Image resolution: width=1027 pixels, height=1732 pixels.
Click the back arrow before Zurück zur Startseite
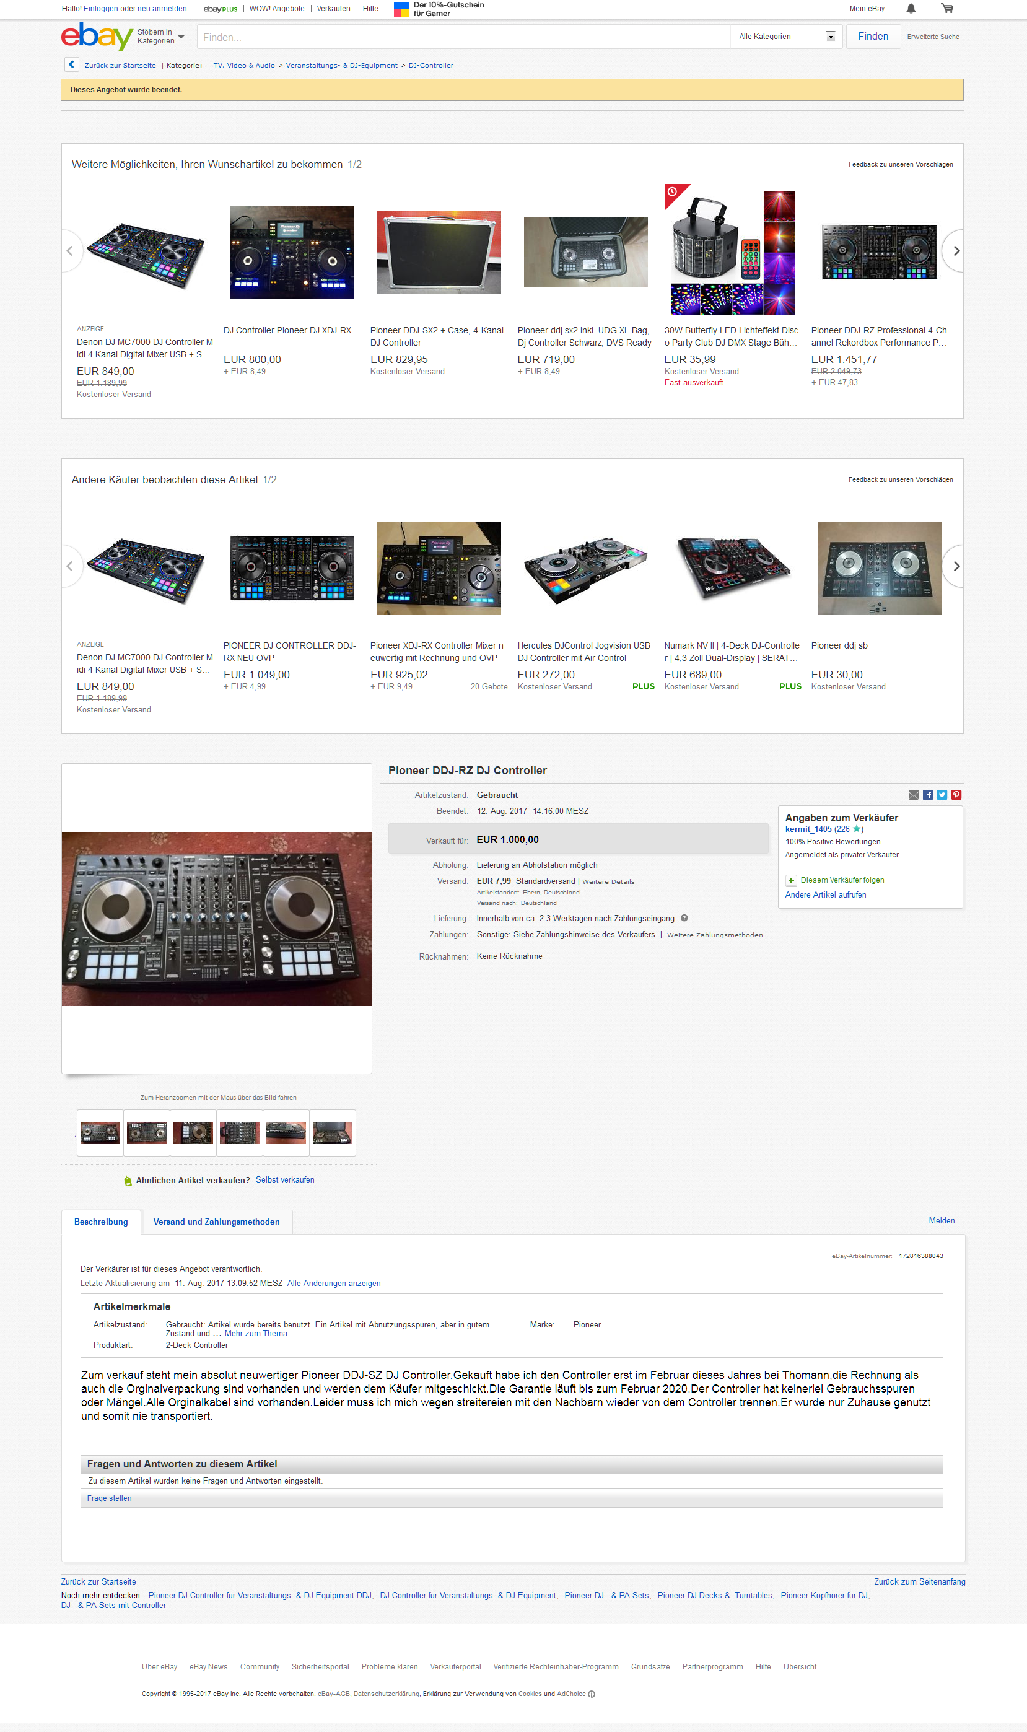(x=71, y=64)
